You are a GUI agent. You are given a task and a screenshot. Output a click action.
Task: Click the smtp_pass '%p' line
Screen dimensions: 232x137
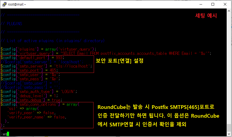click(x=30, y=79)
